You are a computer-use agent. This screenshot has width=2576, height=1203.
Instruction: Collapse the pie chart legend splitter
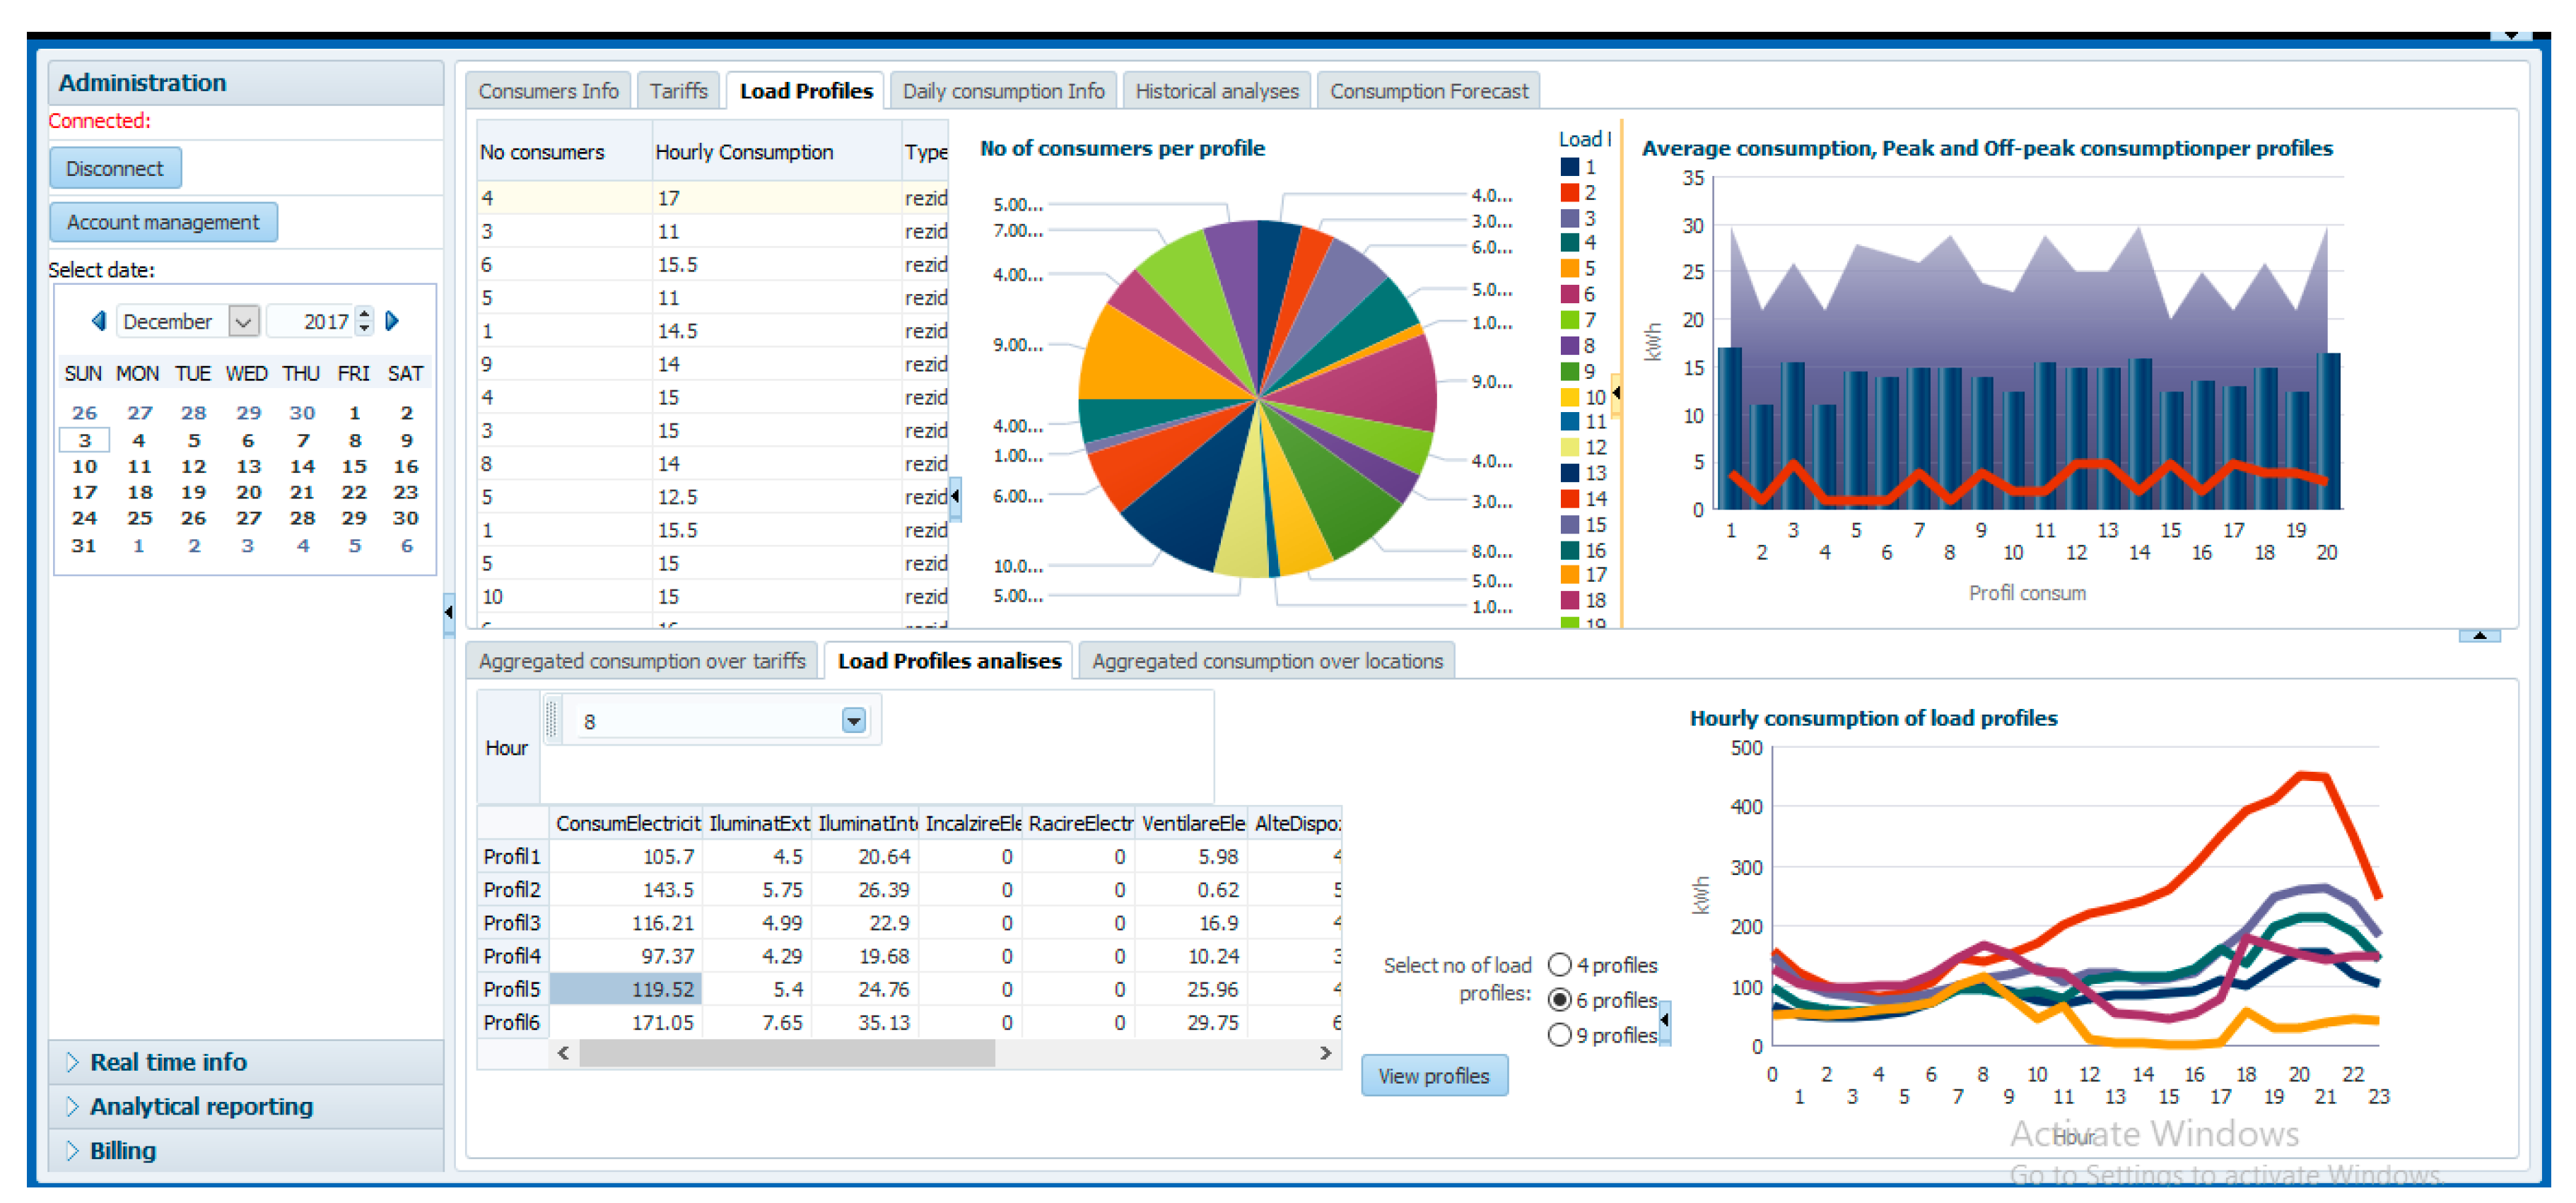(x=1616, y=394)
